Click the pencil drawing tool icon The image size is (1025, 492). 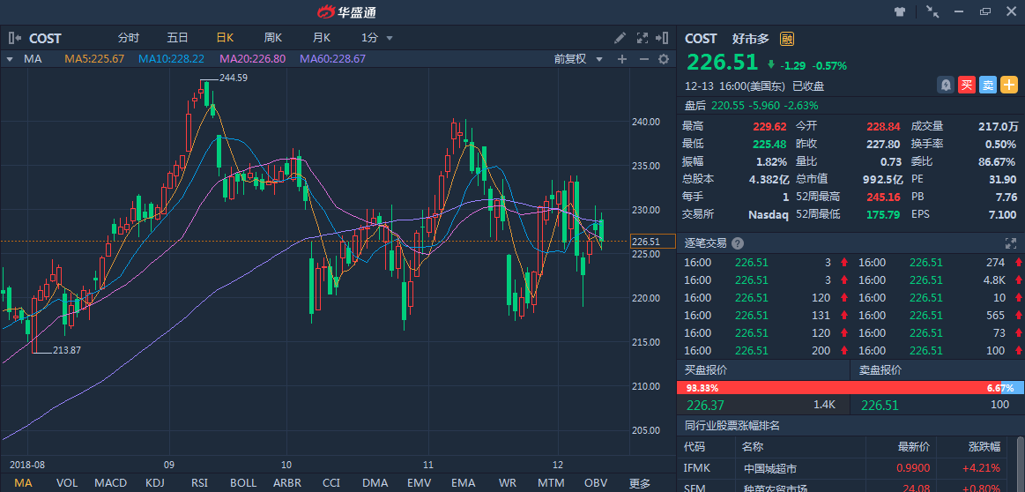point(620,38)
